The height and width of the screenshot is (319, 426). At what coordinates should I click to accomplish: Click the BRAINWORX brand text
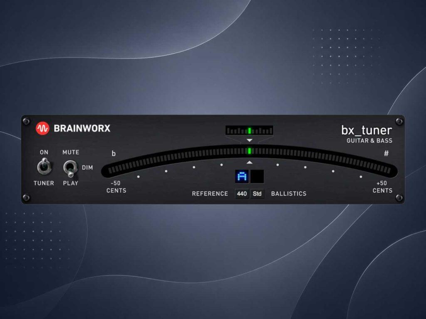coord(82,128)
